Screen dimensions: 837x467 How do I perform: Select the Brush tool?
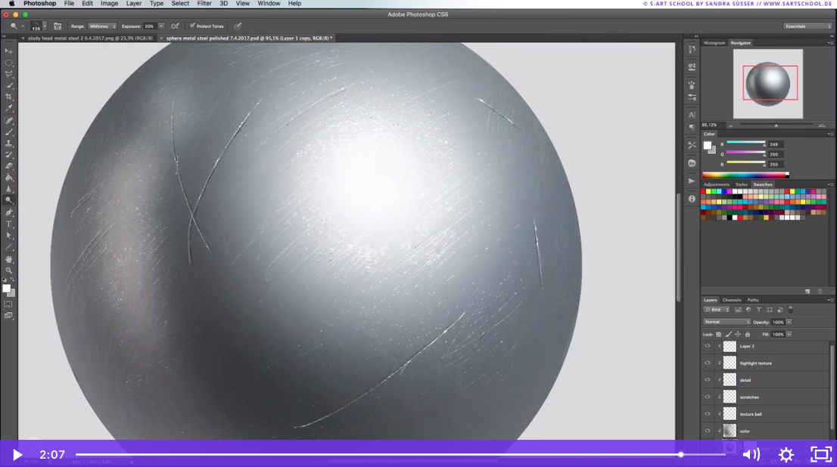click(9, 131)
